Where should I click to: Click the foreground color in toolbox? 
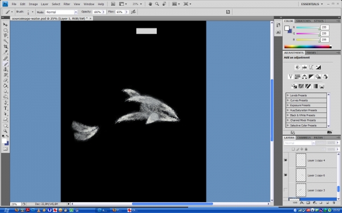point(4,141)
